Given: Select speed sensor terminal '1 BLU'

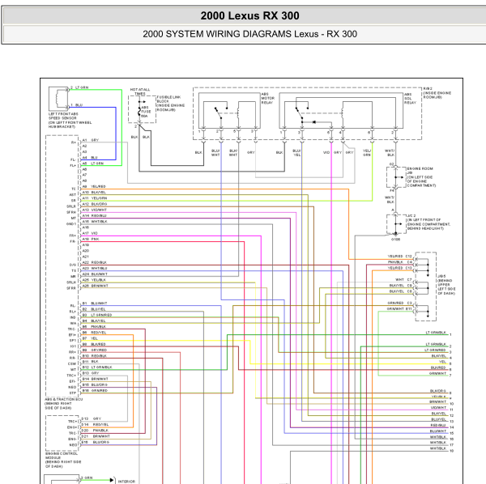Looking at the screenshot, I should coord(77,105).
